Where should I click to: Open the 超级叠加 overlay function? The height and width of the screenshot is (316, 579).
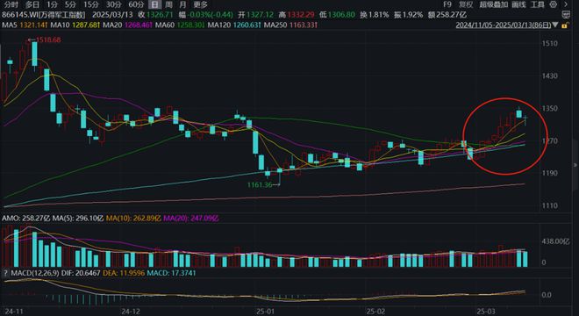pos(494,4)
